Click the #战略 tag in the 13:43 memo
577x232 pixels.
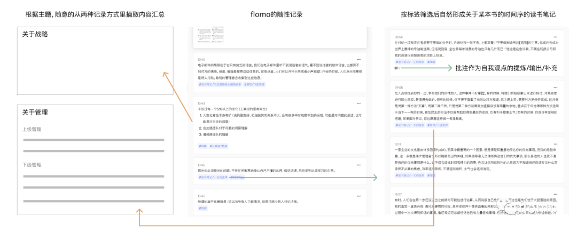click(202, 146)
